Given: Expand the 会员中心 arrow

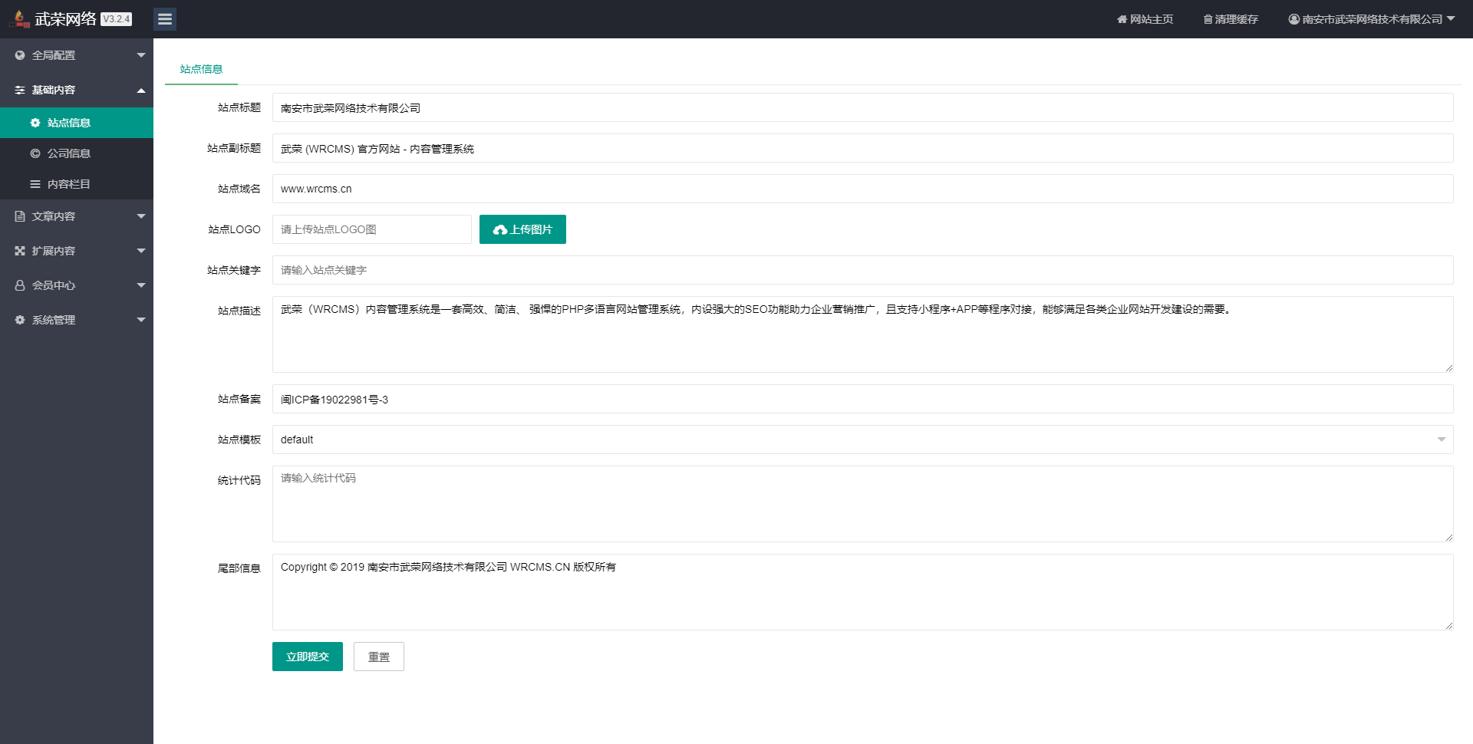Looking at the screenshot, I should pos(141,285).
